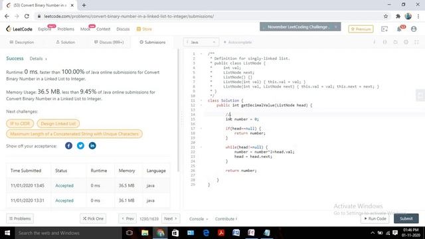Share acceptance on Facebook
The height and width of the screenshot is (239, 425).
(x=68, y=146)
